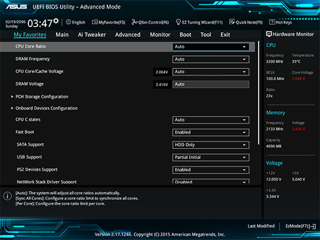Open Quick Note notepad icon
Screen dimensions: 320x240
click(x=232, y=22)
